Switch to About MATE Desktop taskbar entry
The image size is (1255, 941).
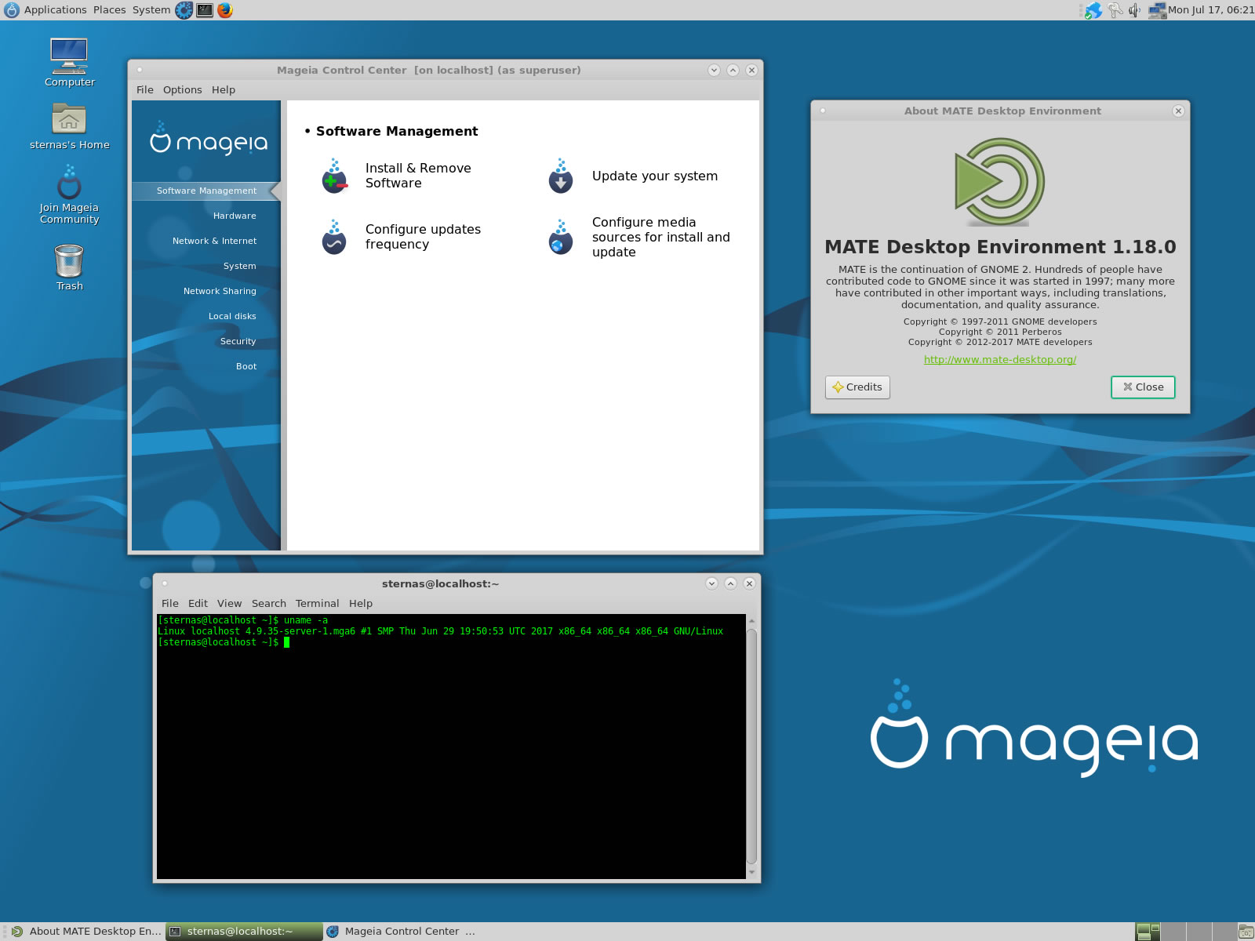tap(87, 932)
